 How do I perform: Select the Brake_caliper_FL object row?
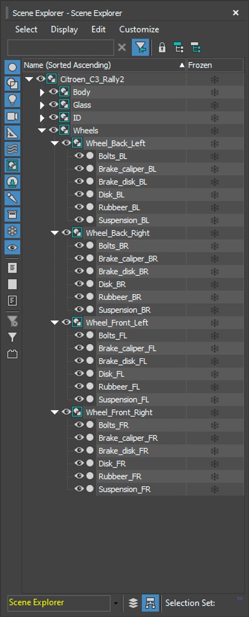[127, 348]
